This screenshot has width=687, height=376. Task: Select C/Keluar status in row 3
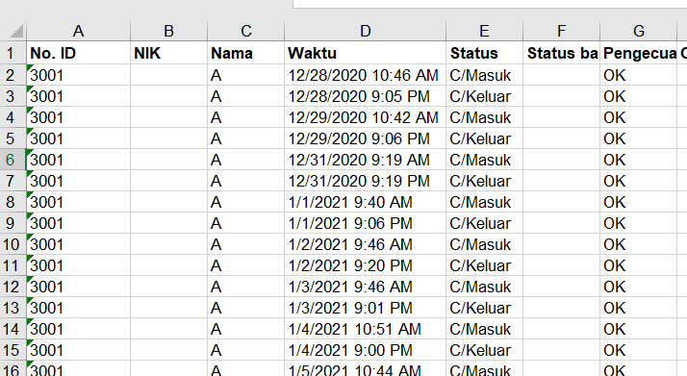pos(484,96)
